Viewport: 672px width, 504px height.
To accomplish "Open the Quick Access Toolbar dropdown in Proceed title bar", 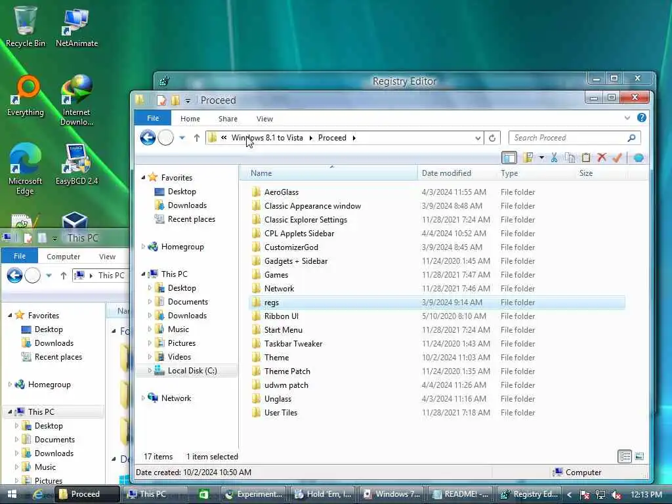I will coord(188,101).
